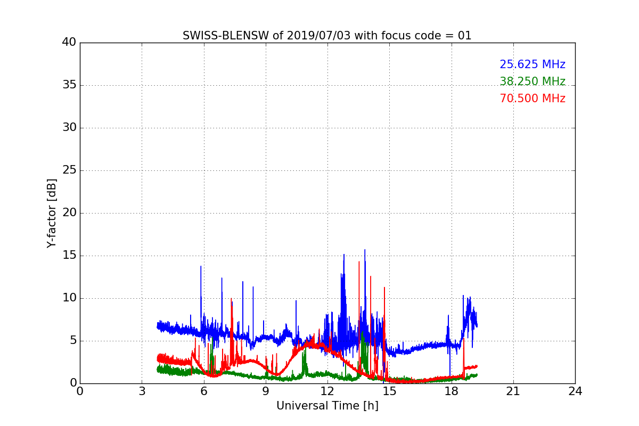Image resolution: width=639 pixels, height=426 pixels.
Task: Click the x-axis tick label 9
Action: pos(266,391)
